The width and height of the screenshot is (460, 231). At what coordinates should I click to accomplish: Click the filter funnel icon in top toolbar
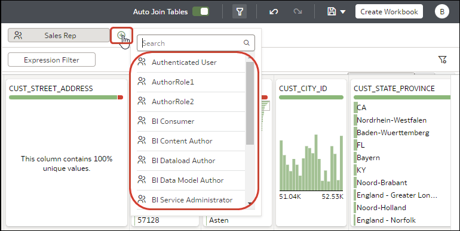coord(240,12)
